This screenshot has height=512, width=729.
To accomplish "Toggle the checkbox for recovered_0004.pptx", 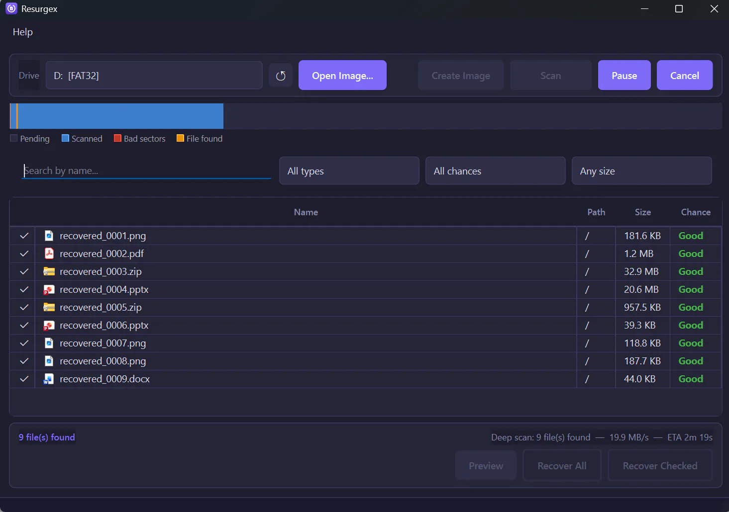I will 24,289.
